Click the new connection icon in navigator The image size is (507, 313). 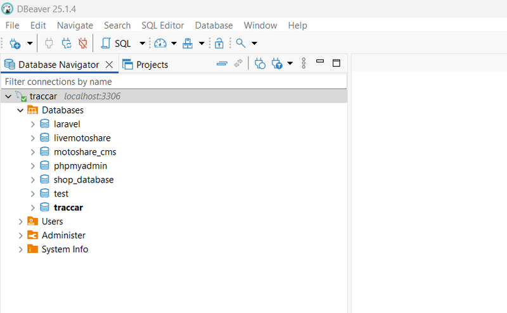click(260, 63)
